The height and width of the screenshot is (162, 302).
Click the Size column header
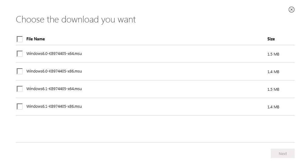pyautogui.click(x=271, y=39)
